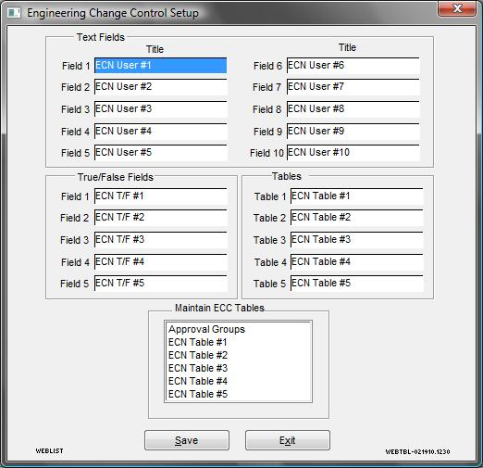The image size is (483, 468).
Task: Click the WEBTBL-021910.1230 version text
Action: pyautogui.click(x=417, y=451)
